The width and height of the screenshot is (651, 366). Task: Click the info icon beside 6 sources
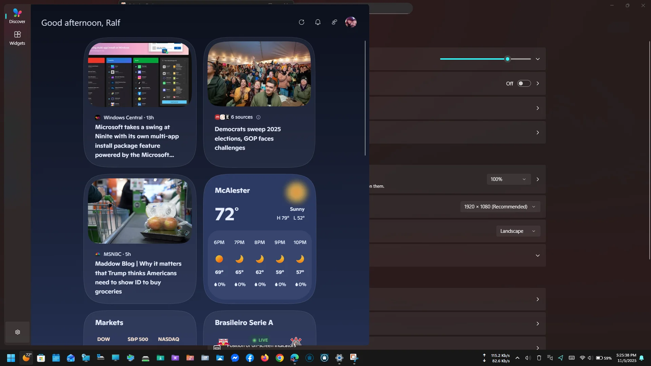click(x=258, y=117)
